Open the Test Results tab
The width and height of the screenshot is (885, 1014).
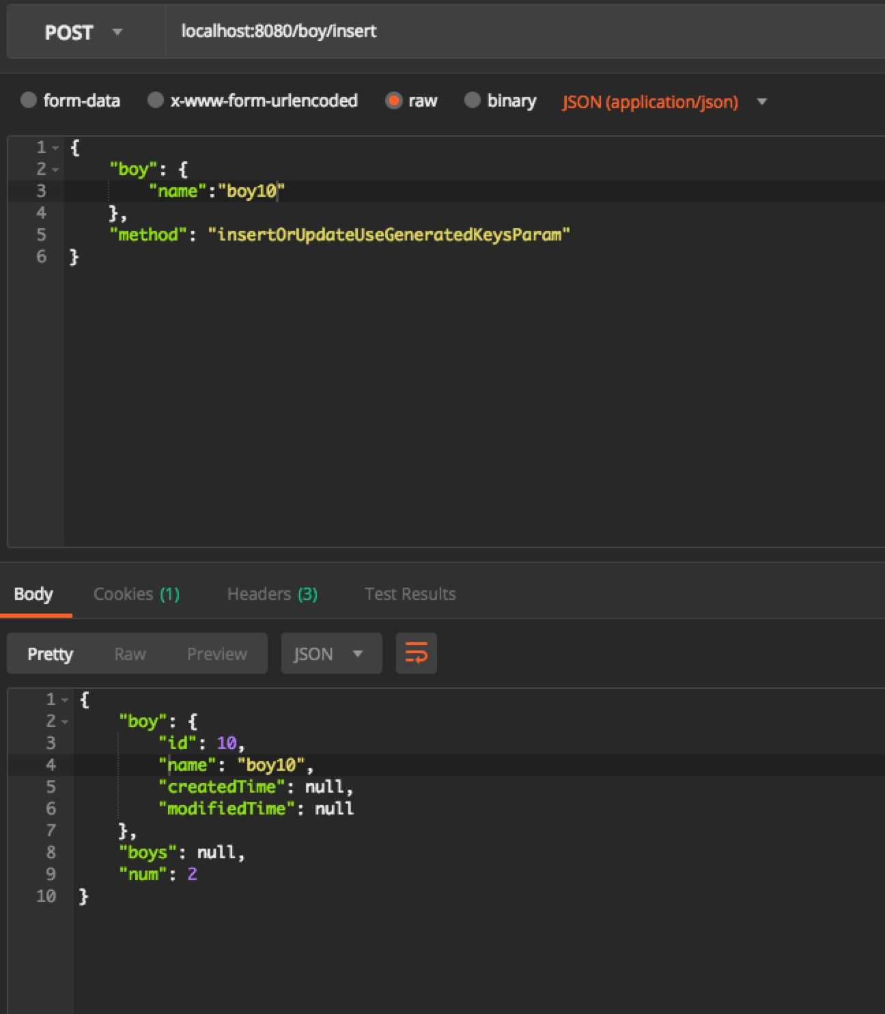[x=410, y=594]
